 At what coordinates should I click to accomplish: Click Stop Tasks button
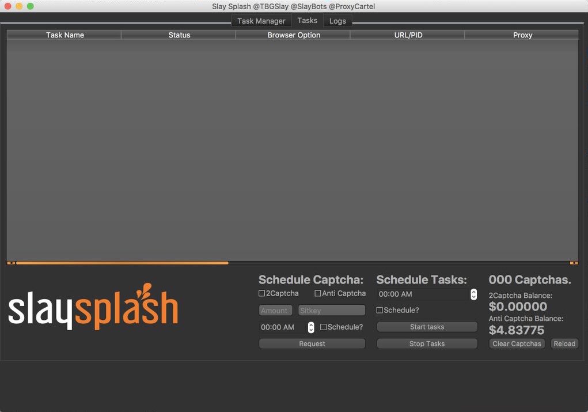[427, 343]
